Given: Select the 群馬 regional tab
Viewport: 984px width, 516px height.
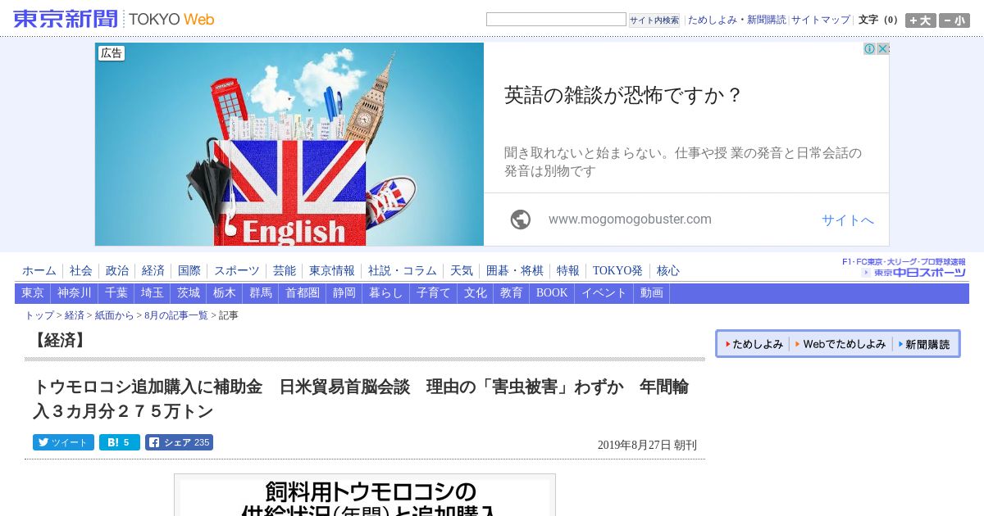Looking at the screenshot, I should pyautogui.click(x=261, y=293).
